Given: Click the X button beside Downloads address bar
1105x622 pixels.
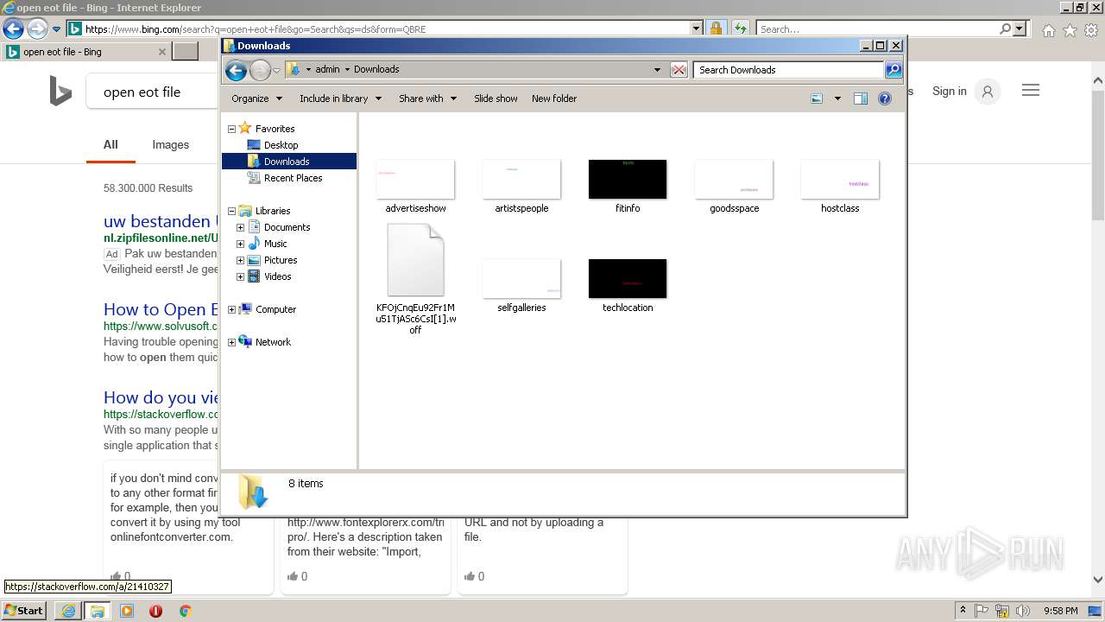Looking at the screenshot, I should click(679, 69).
